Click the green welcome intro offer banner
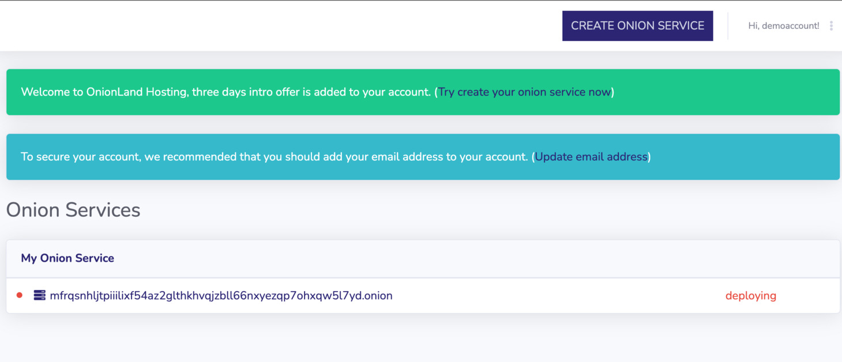The image size is (842, 362). coord(423,92)
